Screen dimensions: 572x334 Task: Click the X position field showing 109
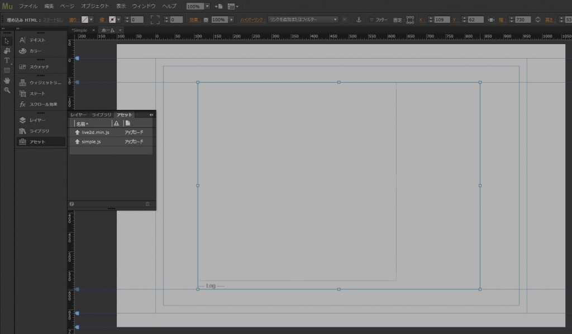pos(442,20)
